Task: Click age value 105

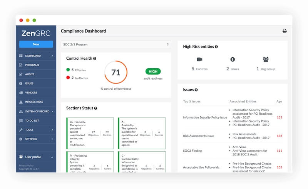Action: pos(280,167)
